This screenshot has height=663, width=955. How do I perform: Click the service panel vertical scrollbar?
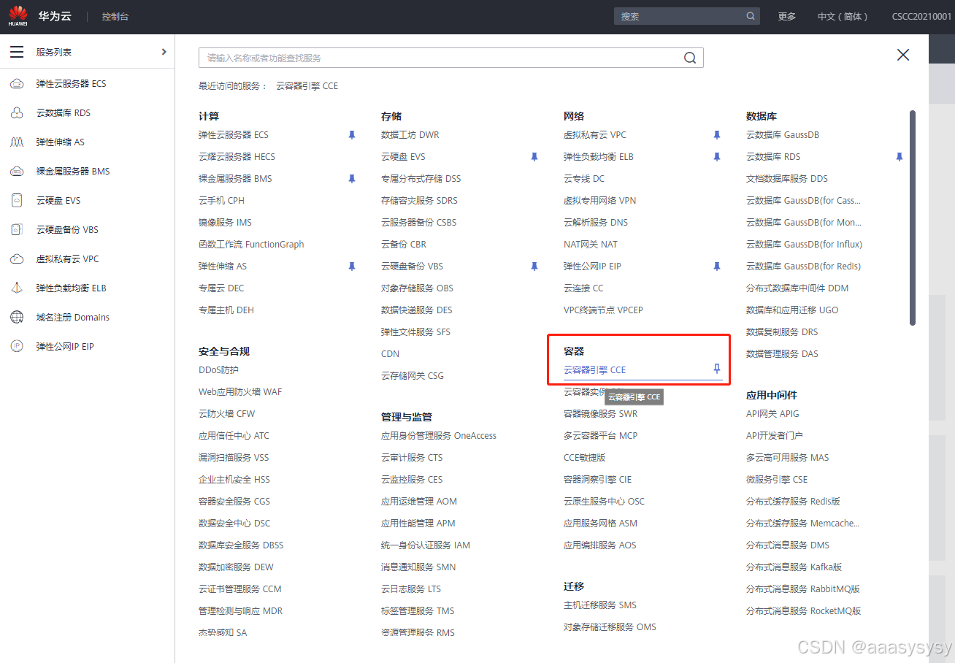click(x=913, y=218)
